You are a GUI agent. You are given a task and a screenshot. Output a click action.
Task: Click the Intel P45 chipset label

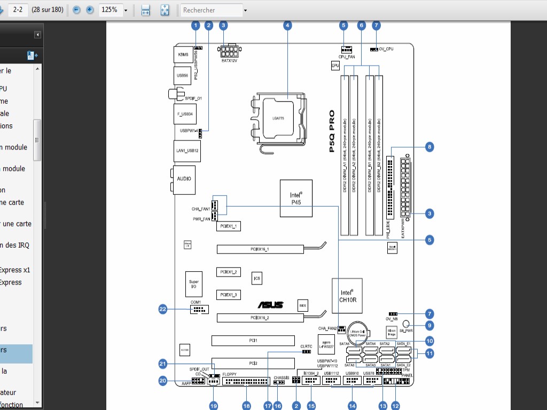click(x=296, y=199)
